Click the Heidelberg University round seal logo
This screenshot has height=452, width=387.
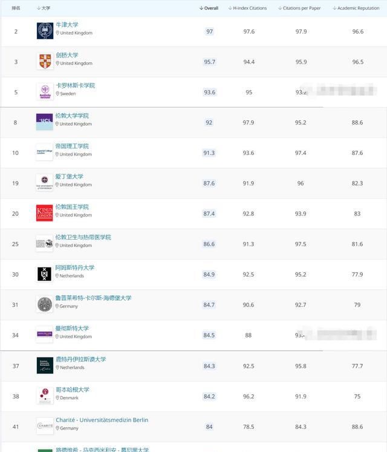point(45,304)
